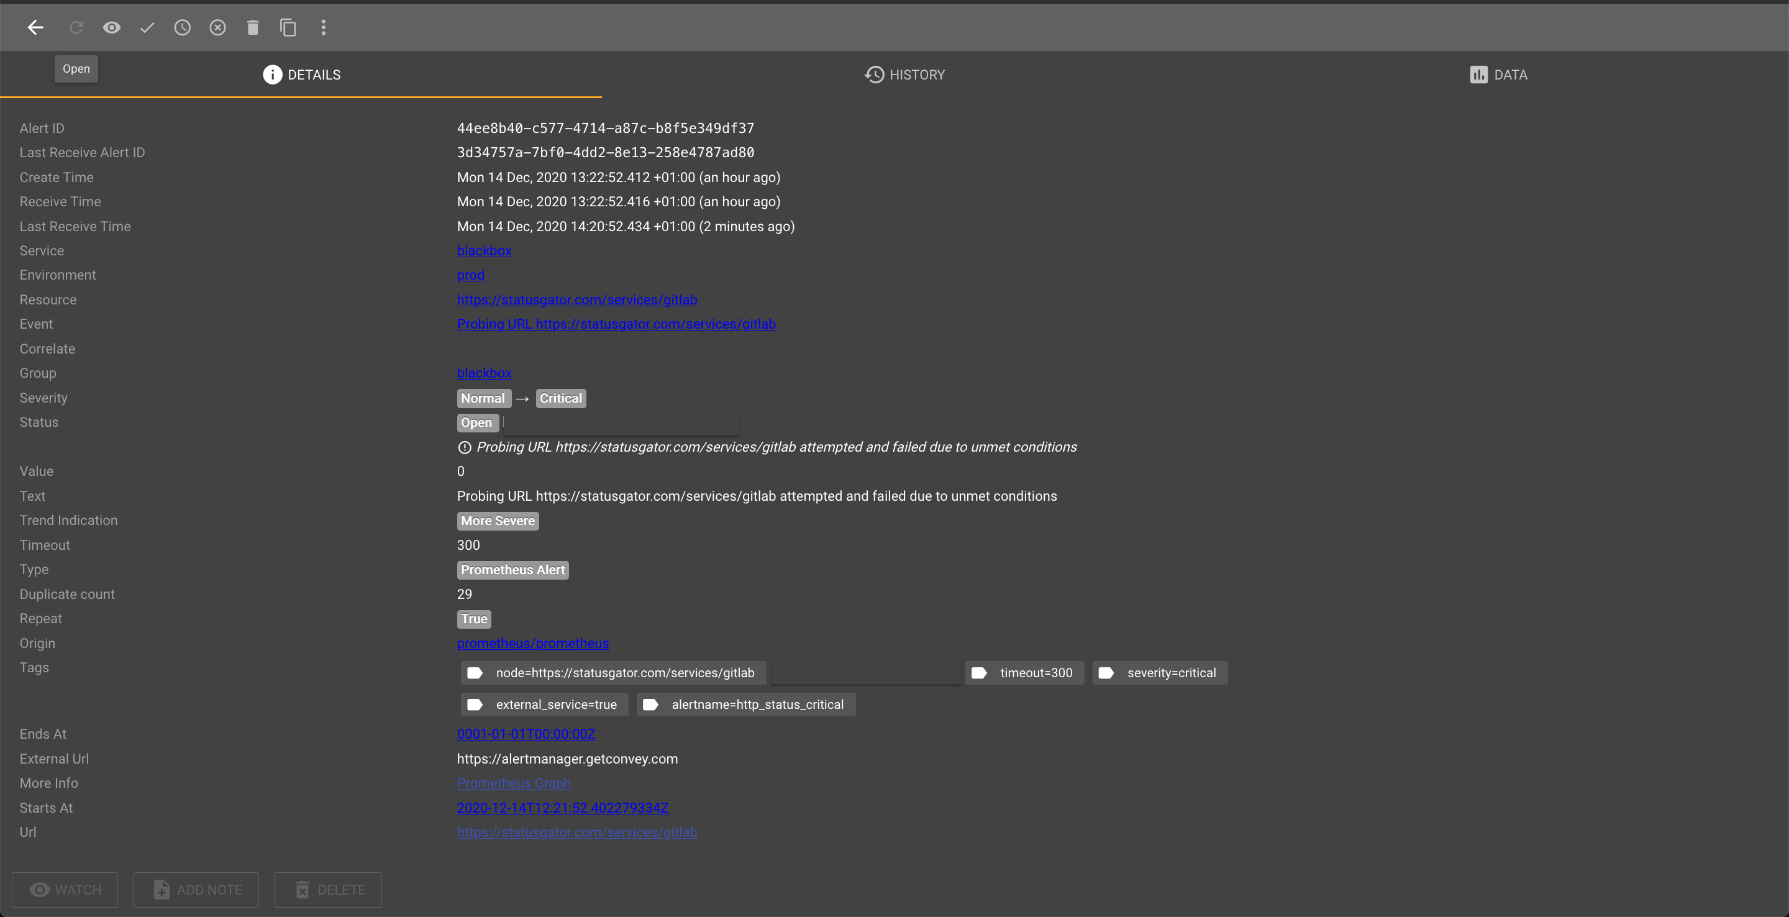Click the More Severe trend badge
This screenshot has width=1789, height=917.
point(498,521)
